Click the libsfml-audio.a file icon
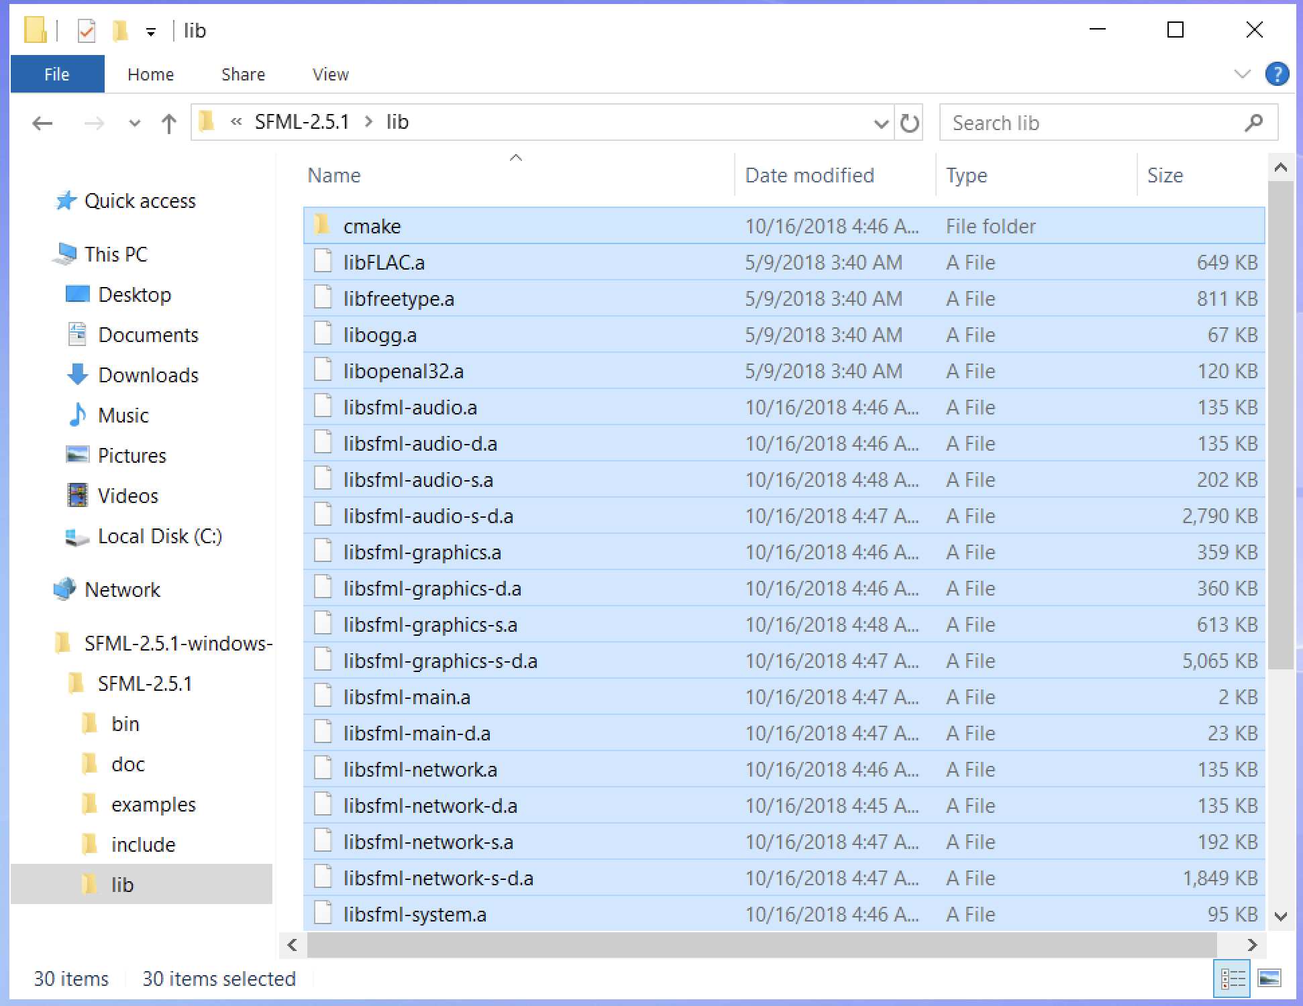 click(323, 406)
